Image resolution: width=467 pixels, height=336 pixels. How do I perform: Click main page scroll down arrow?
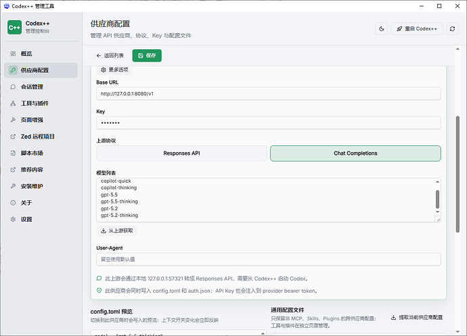[458, 332]
